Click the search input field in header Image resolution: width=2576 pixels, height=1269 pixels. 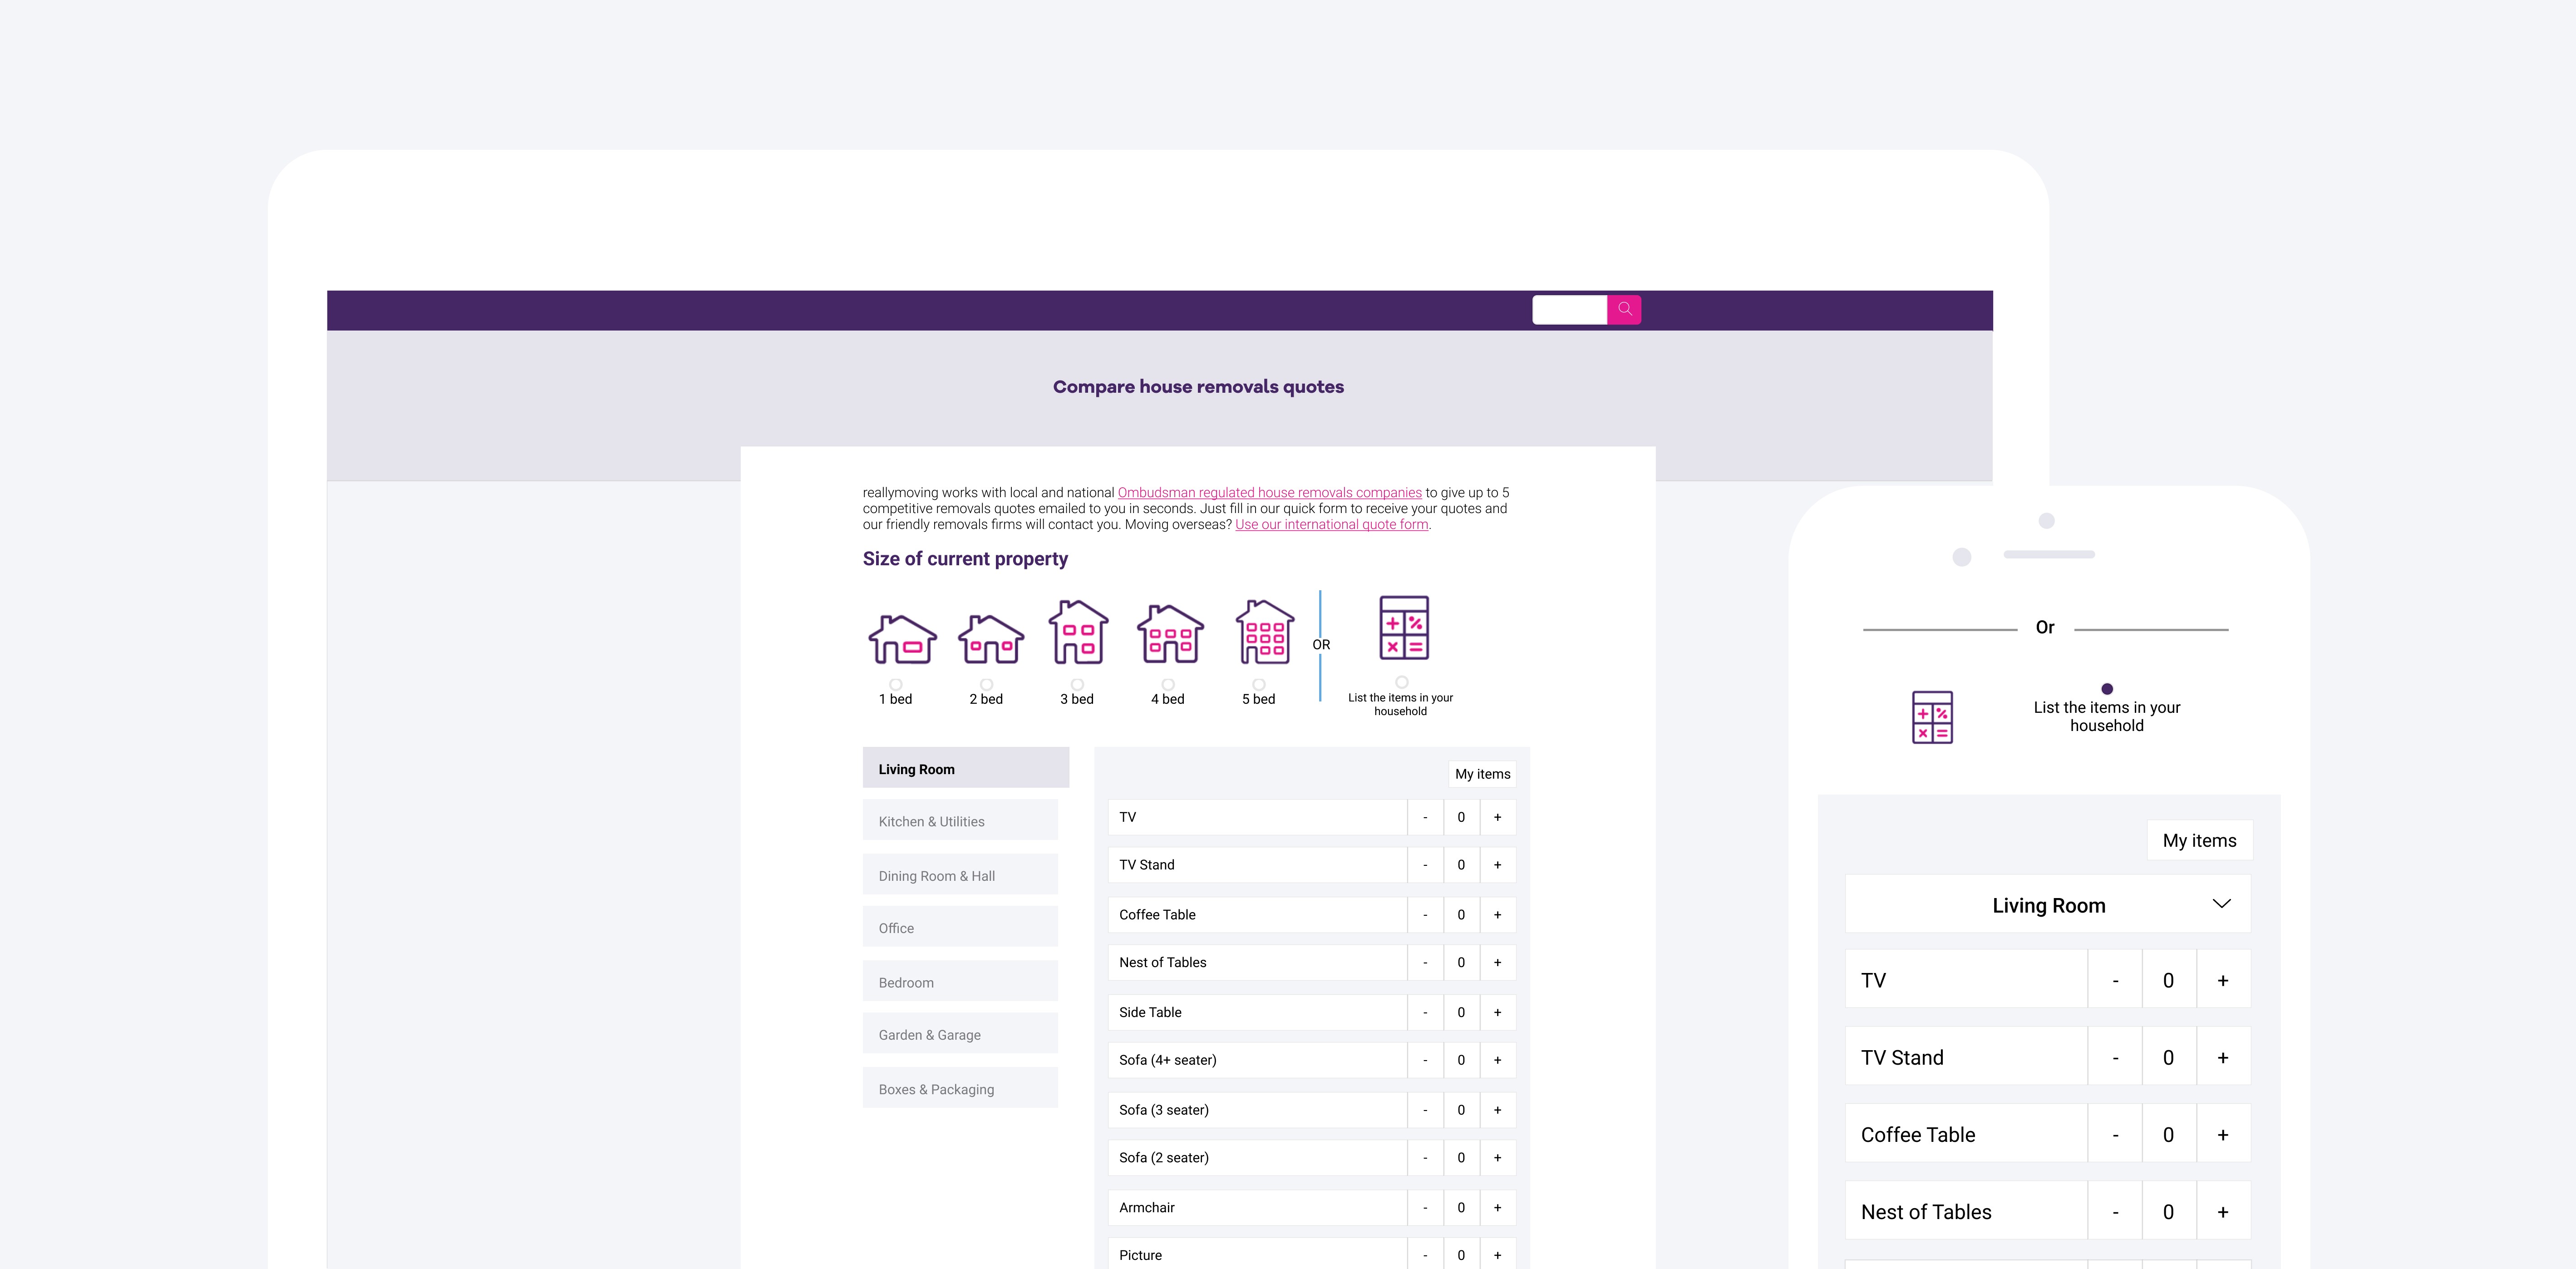[1569, 309]
